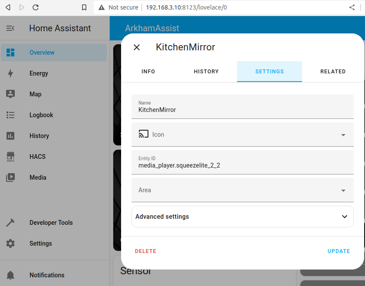Click the Energy lightning bolt icon
The image size is (365, 286).
click(x=10, y=73)
